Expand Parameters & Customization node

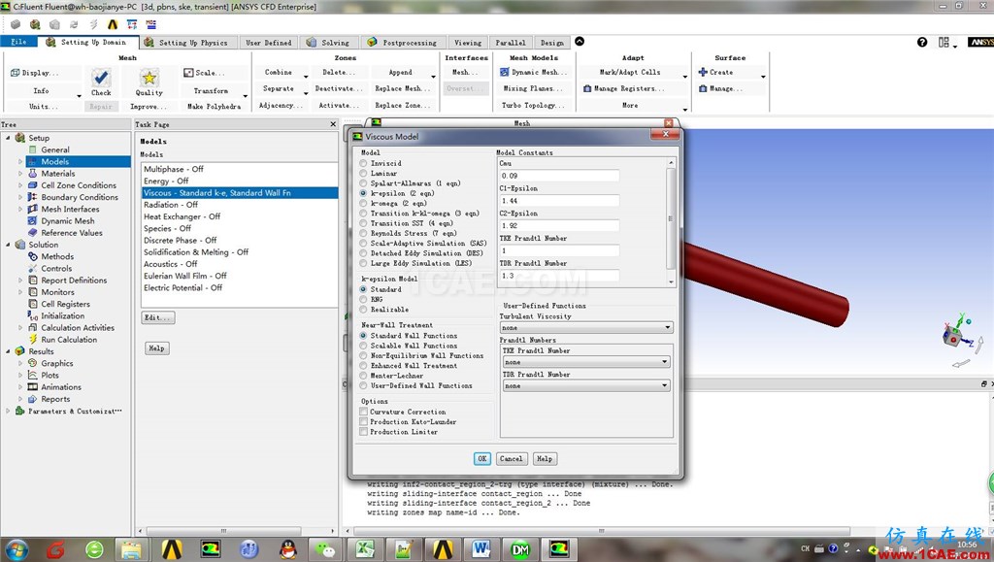click(x=8, y=411)
